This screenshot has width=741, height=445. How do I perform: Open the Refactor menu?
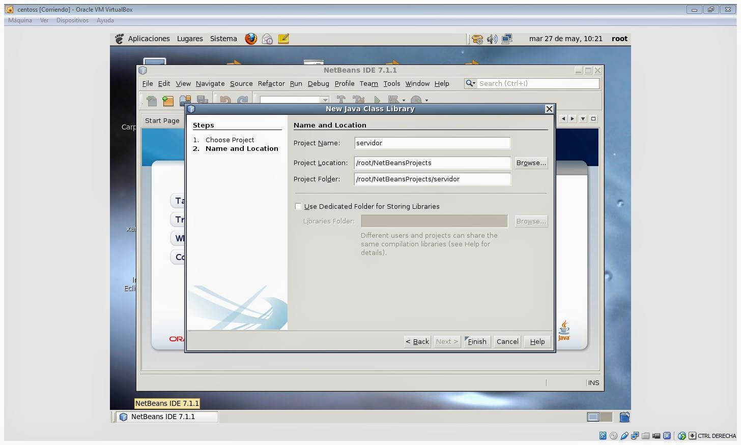pos(271,83)
